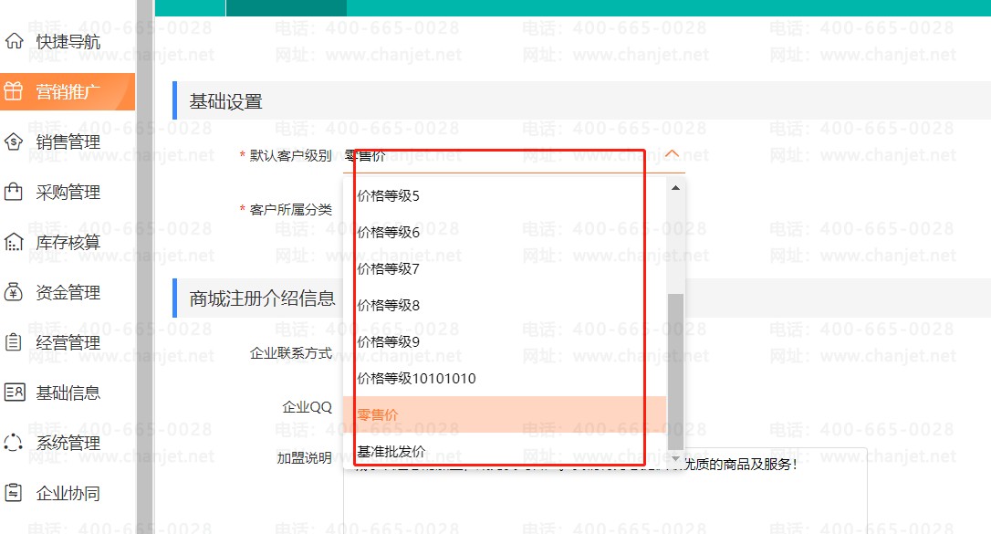Click the shopping bag icon beside 采购管理

click(14, 192)
